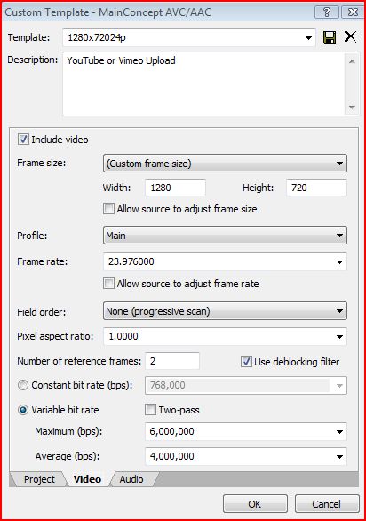
Task: Expand the Frame rate dropdown list
Action: [339, 261]
